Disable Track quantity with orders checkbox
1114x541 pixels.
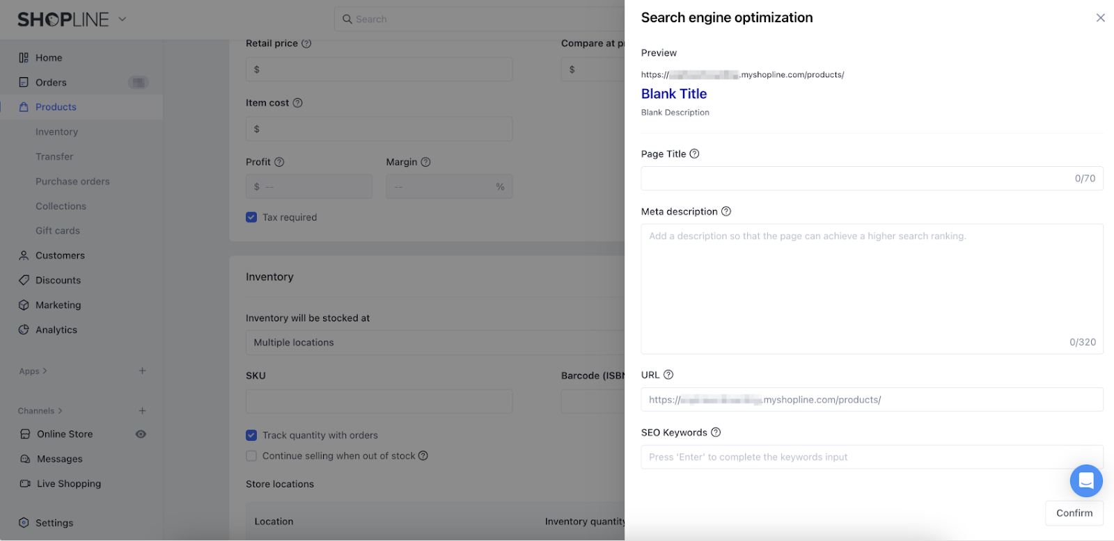pos(251,435)
